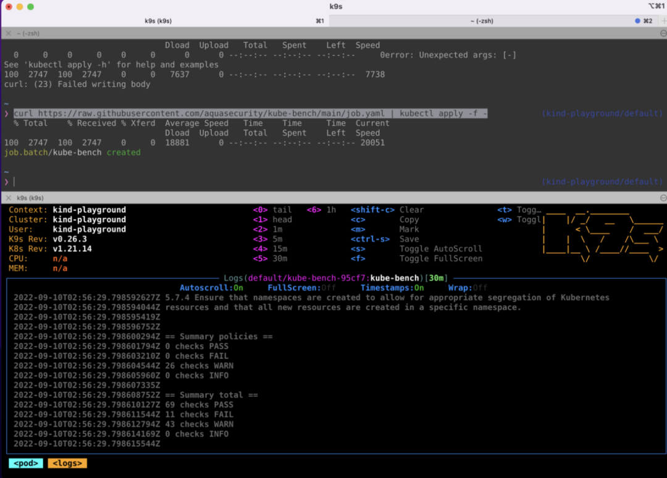This screenshot has width=667, height=478.
Task: Open the top zsh pane's right-side menu icon
Action: (x=663, y=33)
